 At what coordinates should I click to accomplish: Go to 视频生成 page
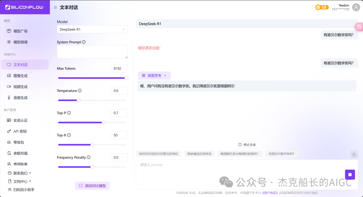25,87
